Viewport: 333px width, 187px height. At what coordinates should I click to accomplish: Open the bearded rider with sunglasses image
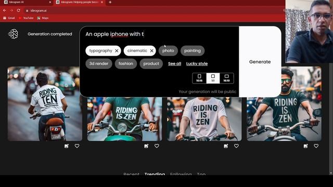[284, 104]
